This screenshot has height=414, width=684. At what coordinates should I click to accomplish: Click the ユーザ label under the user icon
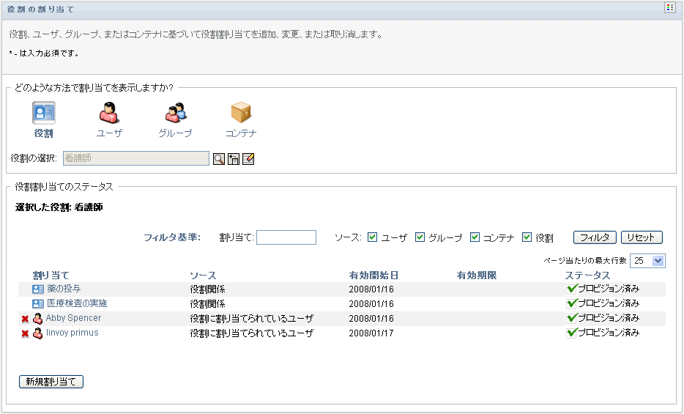109,133
